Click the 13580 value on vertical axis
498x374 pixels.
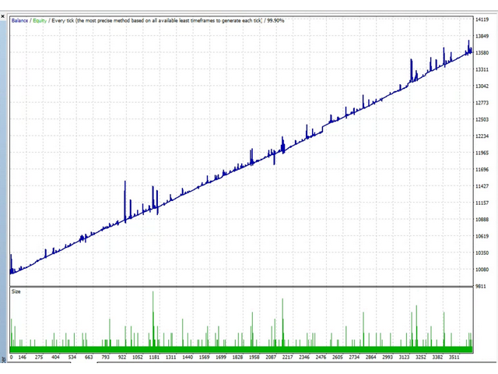pos(482,53)
